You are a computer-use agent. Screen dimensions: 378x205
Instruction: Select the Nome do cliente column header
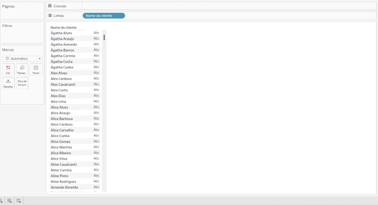pyautogui.click(x=63, y=28)
